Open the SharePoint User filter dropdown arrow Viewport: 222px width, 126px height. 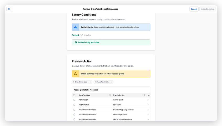click(90, 82)
